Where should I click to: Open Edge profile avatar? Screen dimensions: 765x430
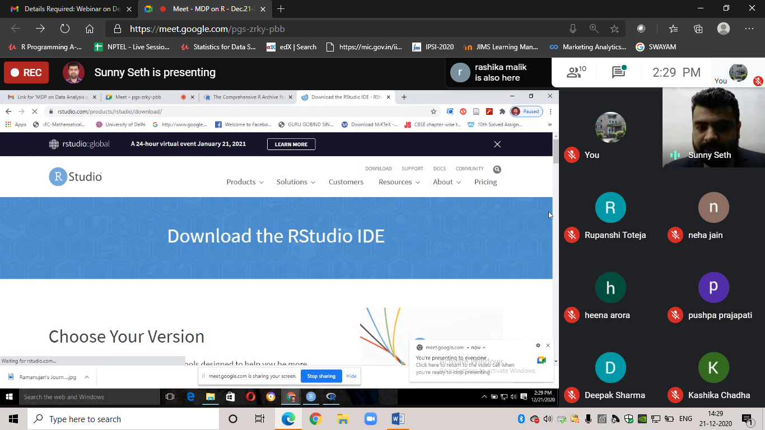coord(724,29)
